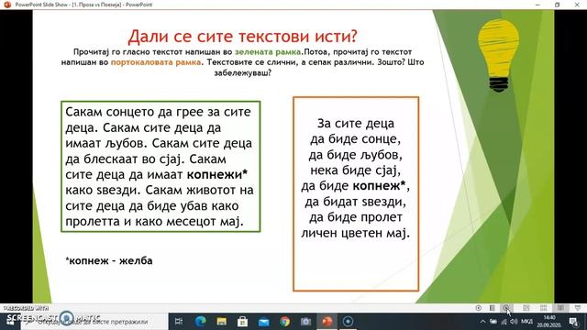This screenshot has height=330, width=587.
Task: Click the slide title 'Дали се сите текстови исти?'
Action: point(242,37)
